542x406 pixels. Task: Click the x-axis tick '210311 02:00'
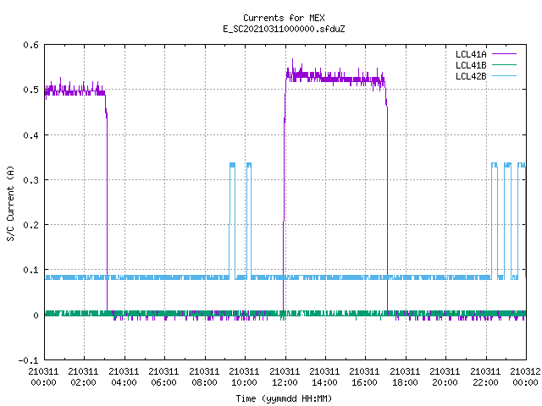83,377
